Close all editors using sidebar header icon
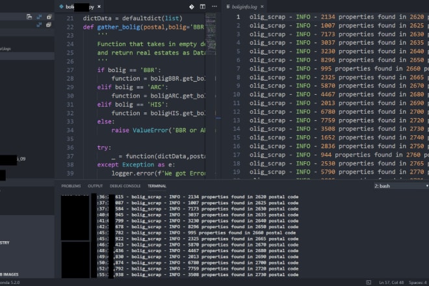 click(49, 17)
